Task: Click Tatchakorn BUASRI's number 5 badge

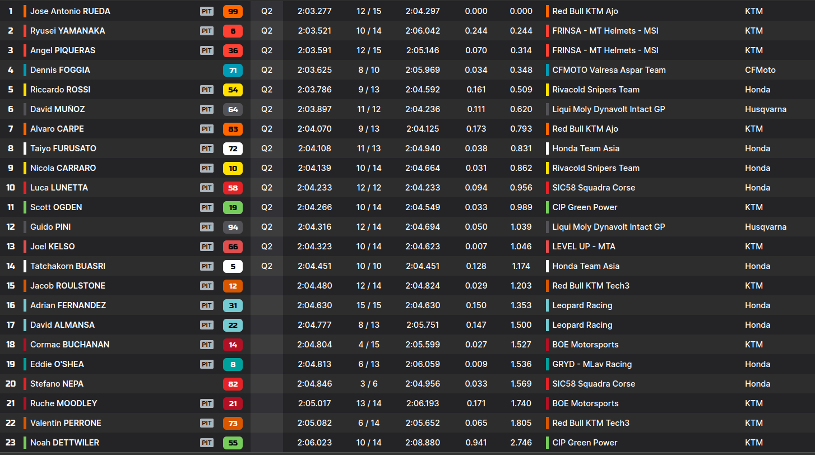Action: coord(233,266)
